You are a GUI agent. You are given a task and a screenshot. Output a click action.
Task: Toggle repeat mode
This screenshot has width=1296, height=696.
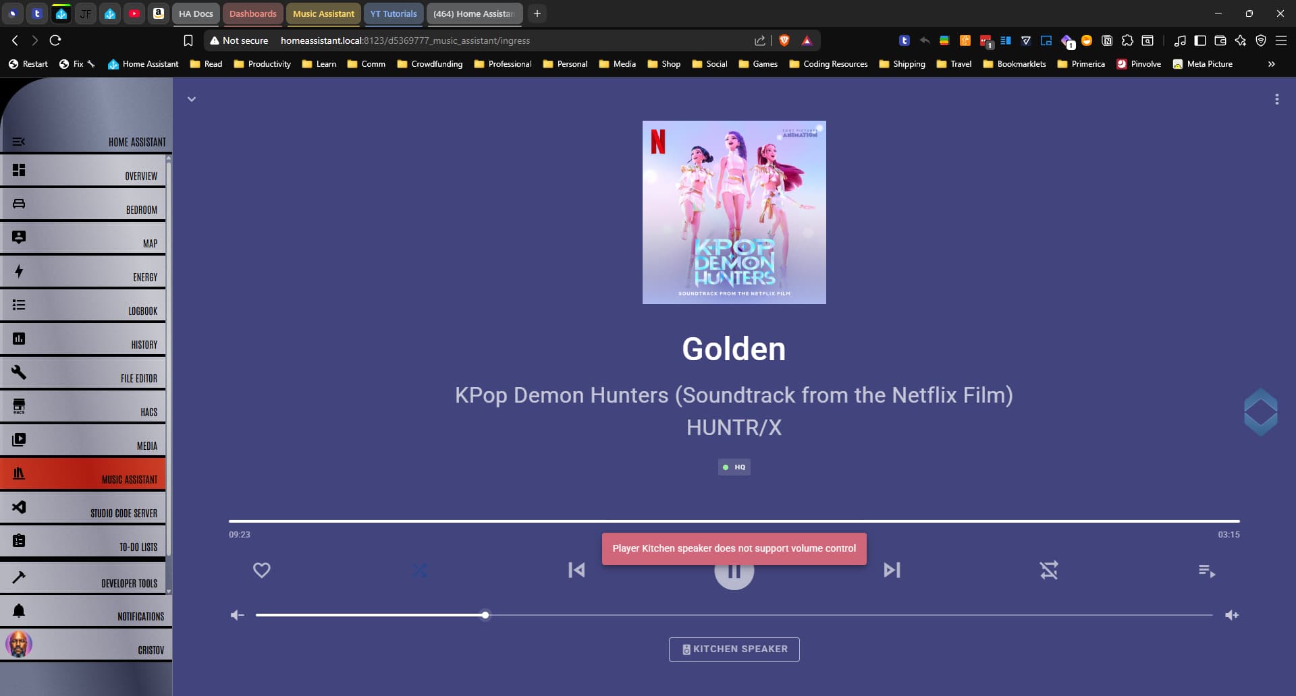click(x=1049, y=571)
